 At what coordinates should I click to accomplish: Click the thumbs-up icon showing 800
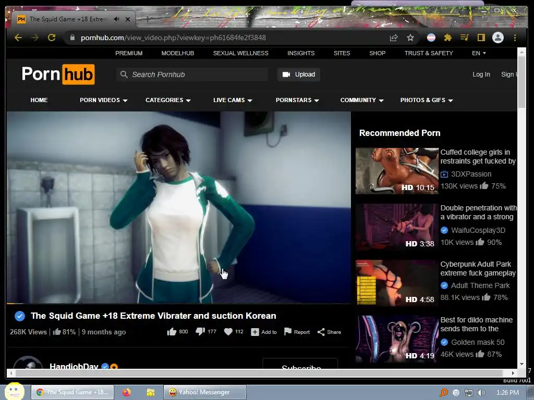coord(172,332)
